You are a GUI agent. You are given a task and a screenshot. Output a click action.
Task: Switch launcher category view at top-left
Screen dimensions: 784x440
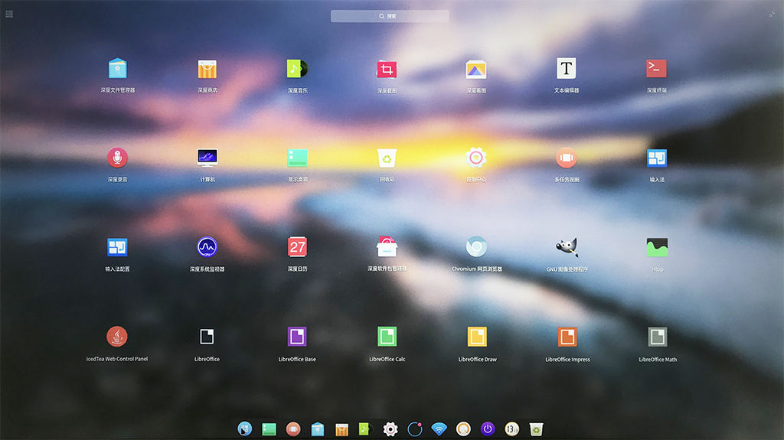click(9, 14)
